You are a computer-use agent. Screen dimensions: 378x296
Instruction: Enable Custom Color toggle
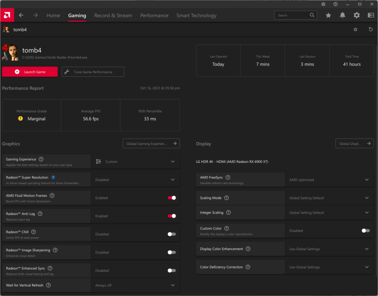pos(366,230)
